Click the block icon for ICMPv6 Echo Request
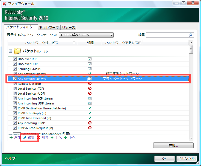This screenshot has width=201, height=166. click(x=90, y=128)
